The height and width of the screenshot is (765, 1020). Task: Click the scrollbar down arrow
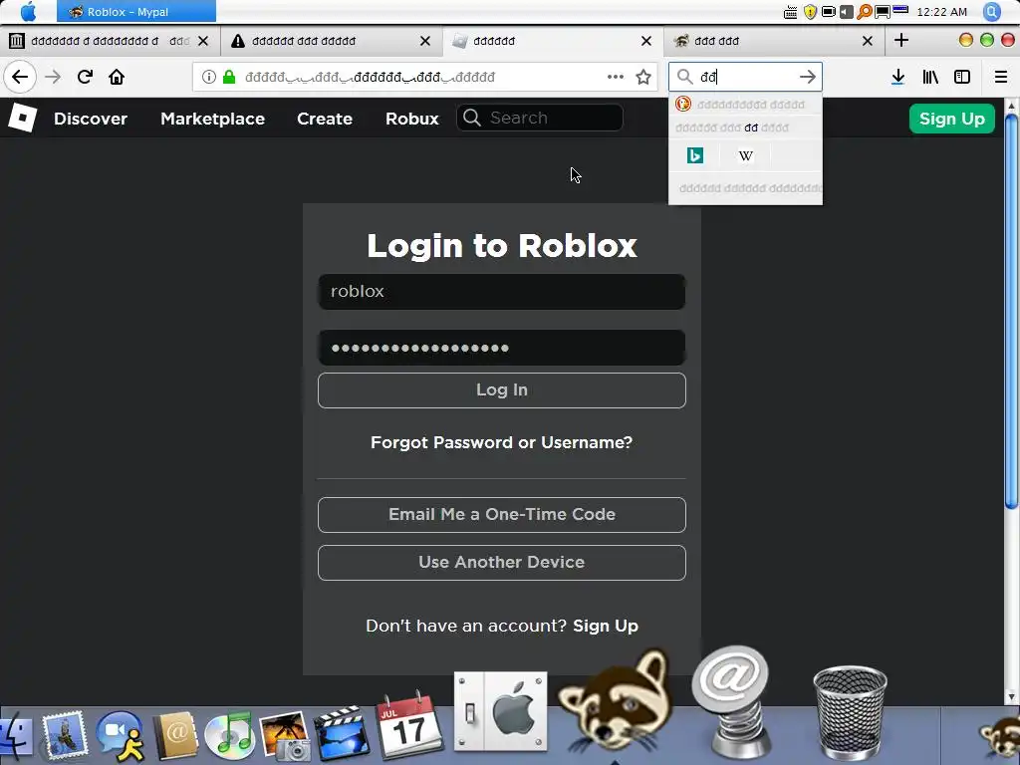point(1011,696)
